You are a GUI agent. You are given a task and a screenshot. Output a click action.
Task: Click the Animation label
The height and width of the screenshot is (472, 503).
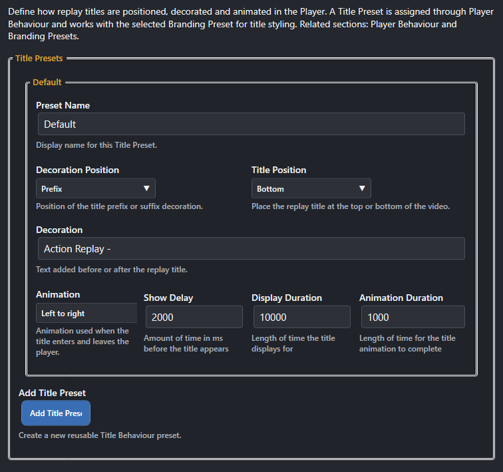pyautogui.click(x=58, y=294)
